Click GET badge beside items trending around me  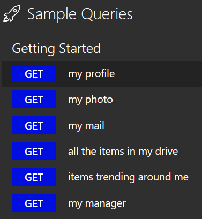tap(34, 177)
